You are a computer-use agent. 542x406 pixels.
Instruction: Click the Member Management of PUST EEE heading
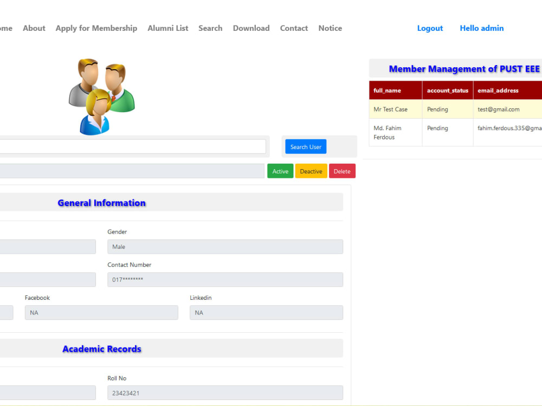pyautogui.click(x=464, y=69)
